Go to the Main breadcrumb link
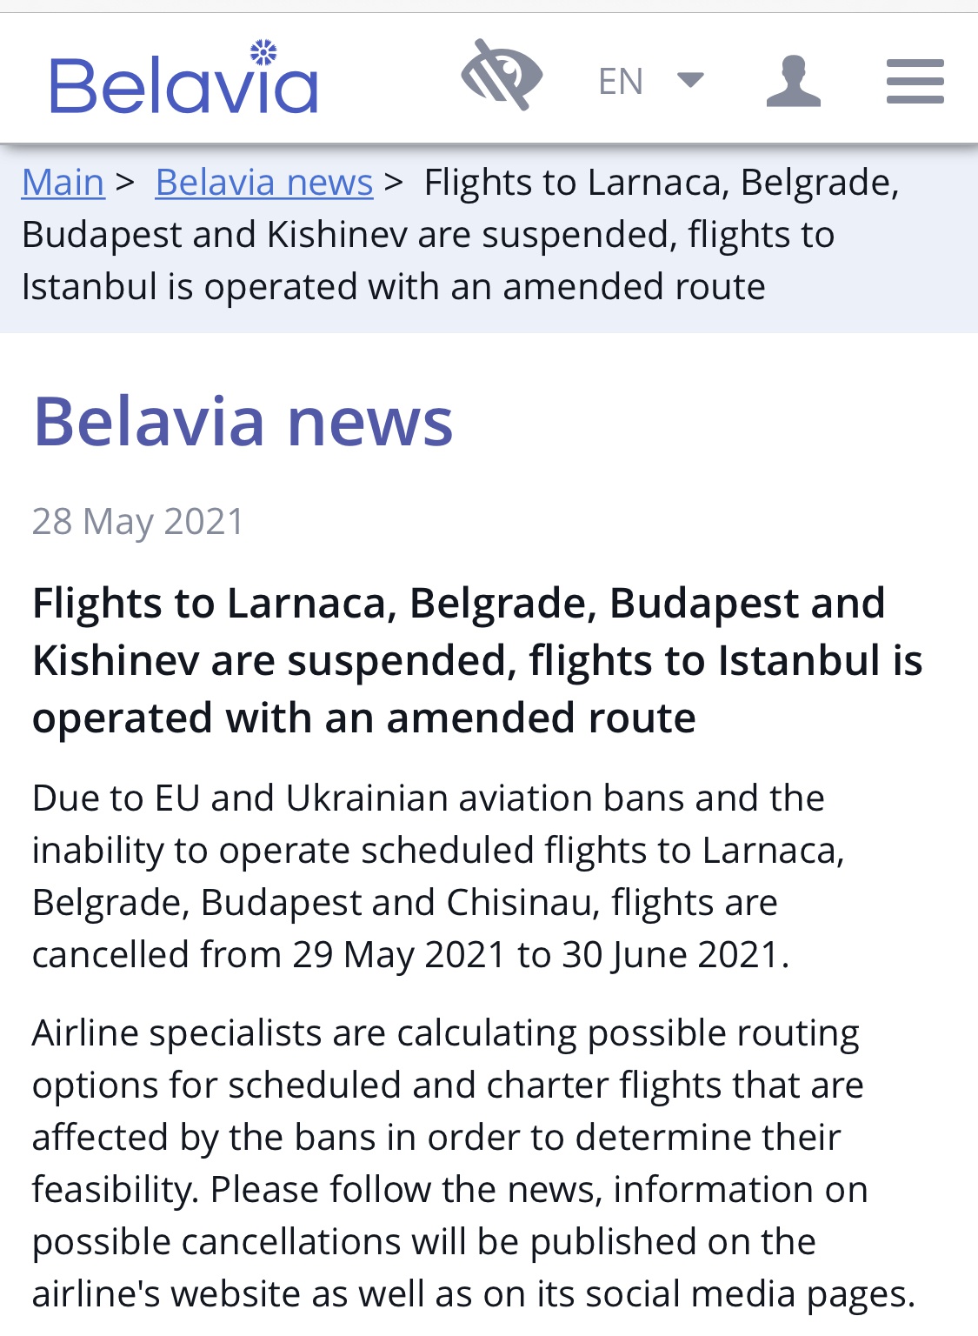978x1336 pixels. point(63,183)
